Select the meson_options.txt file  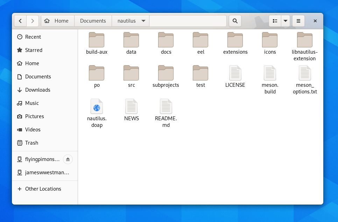[x=305, y=80]
